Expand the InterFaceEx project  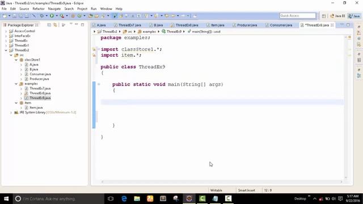click(6, 36)
